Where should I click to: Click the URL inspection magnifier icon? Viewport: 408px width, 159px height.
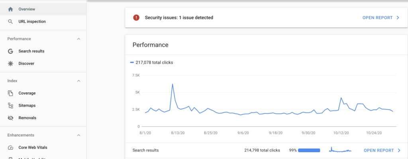pos(10,21)
